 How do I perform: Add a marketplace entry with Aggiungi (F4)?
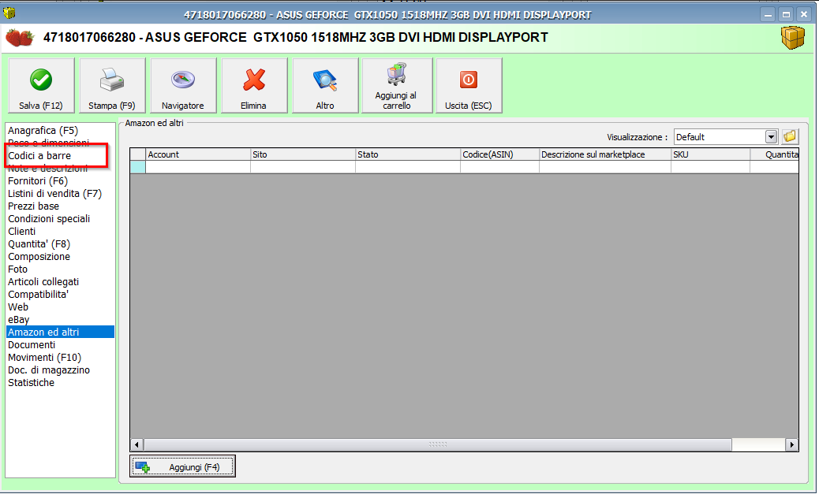[x=182, y=466]
